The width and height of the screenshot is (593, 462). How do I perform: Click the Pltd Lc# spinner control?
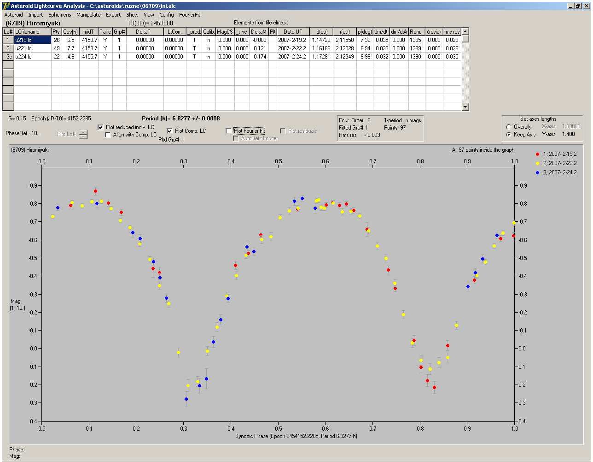83,135
